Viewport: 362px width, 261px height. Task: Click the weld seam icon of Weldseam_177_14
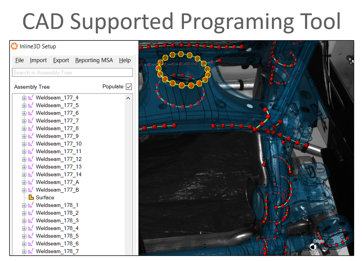(31, 174)
